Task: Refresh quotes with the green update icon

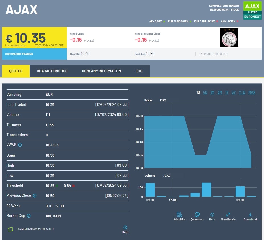Action: coord(11,229)
